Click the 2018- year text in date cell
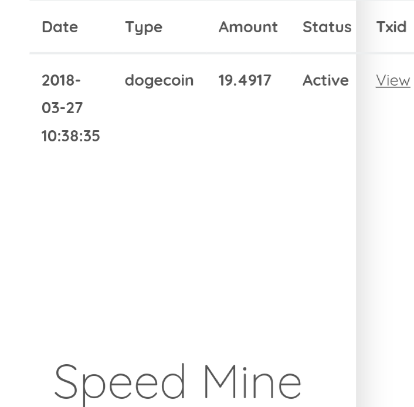The width and height of the screenshot is (414, 407). pos(61,80)
